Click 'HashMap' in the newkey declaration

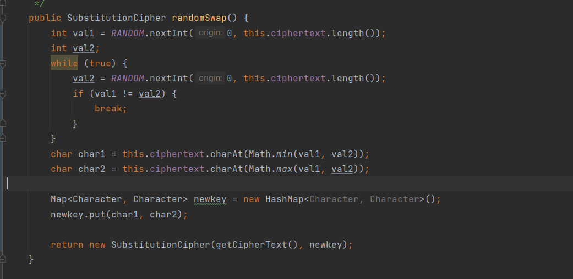click(284, 199)
